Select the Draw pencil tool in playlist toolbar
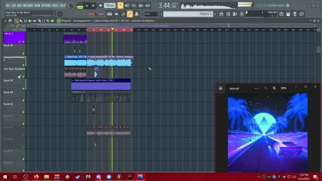The image size is (322, 181). click(x=17, y=21)
